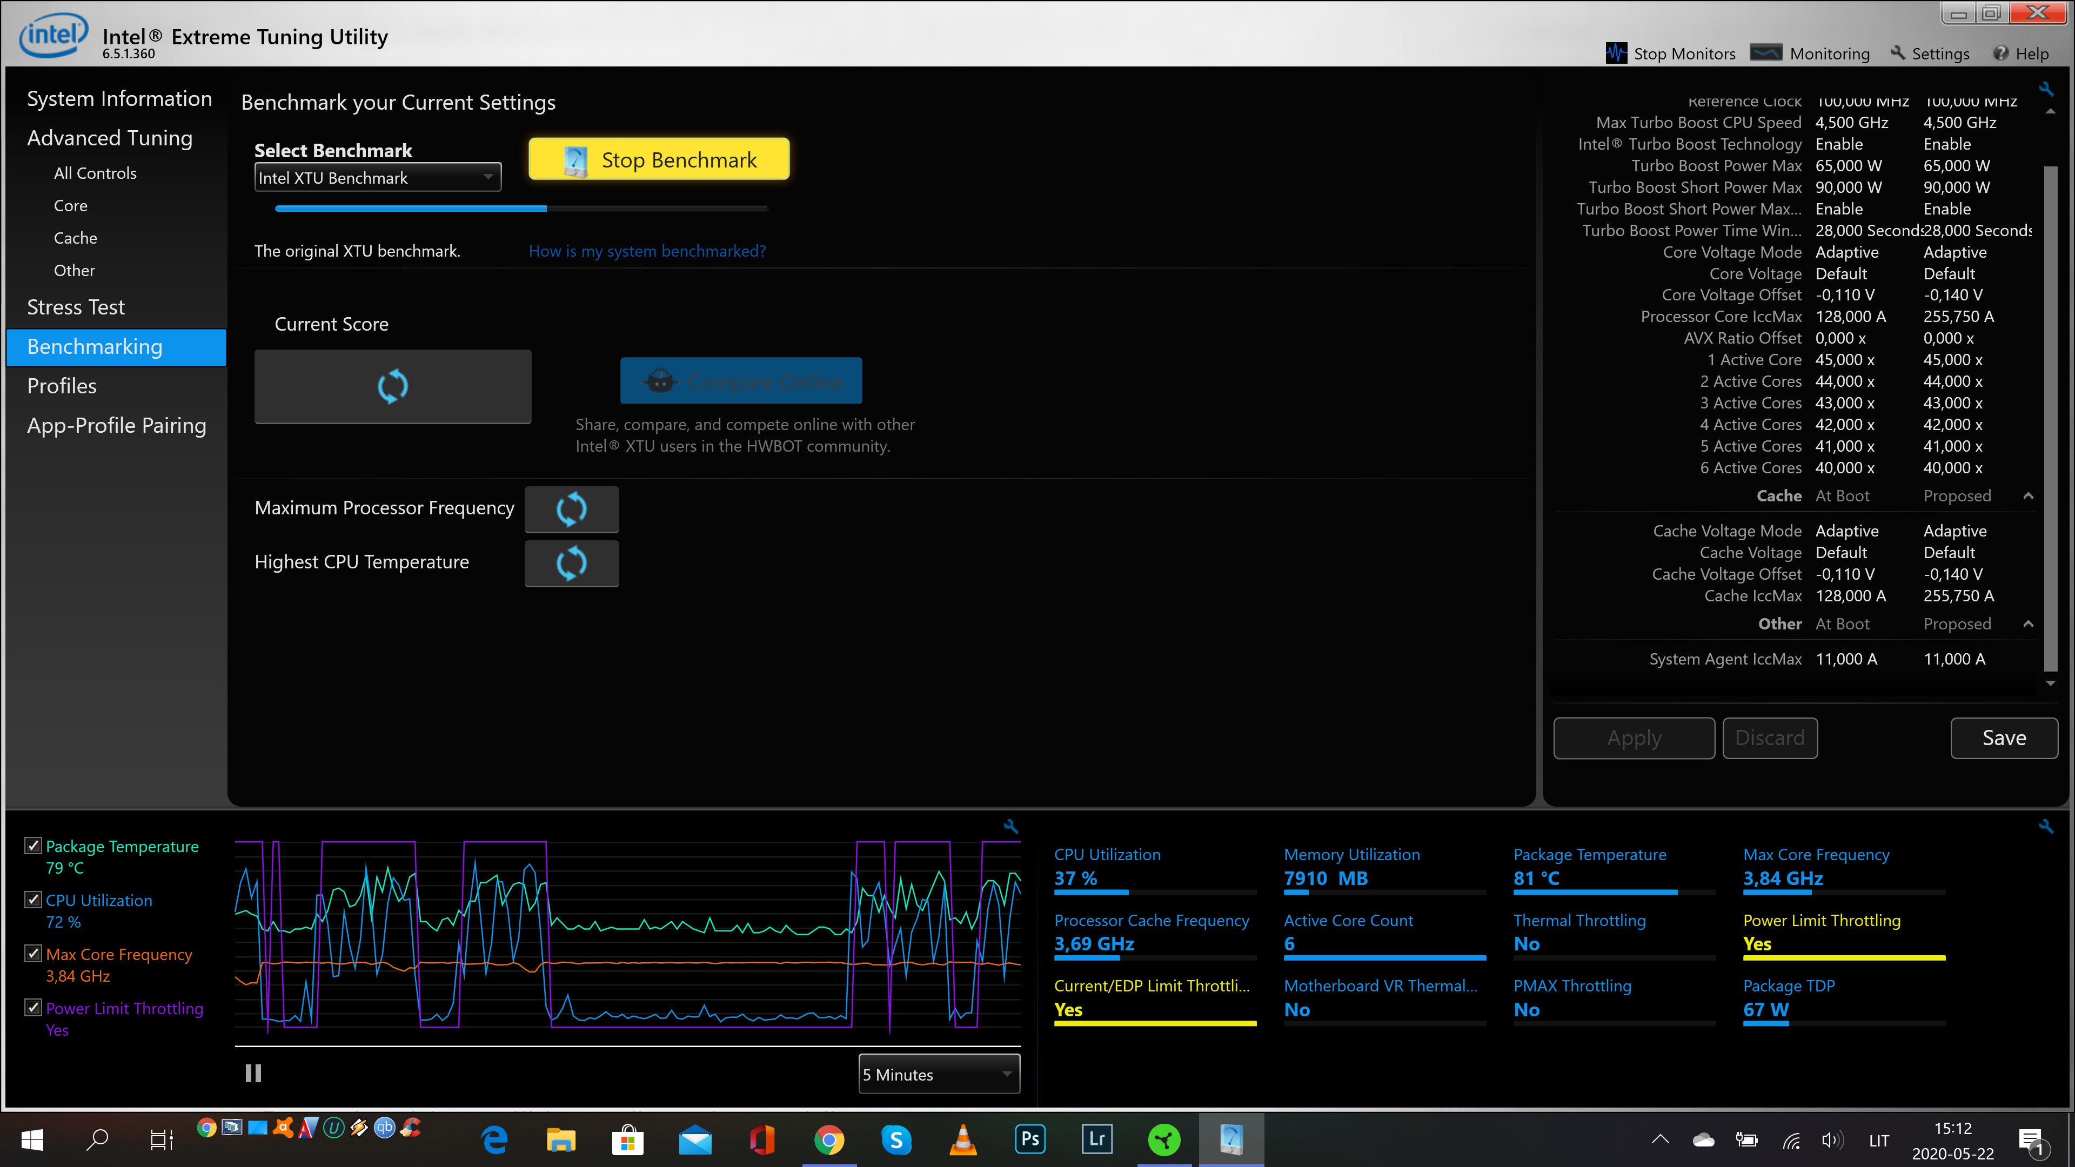This screenshot has height=1167, width=2075.
Task: Collapse the Cache section chevron
Action: (x=2027, y=495)
